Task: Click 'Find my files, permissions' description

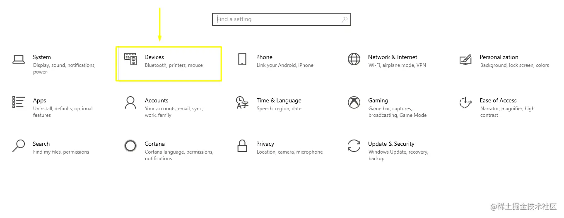Action: click(61, 152)
